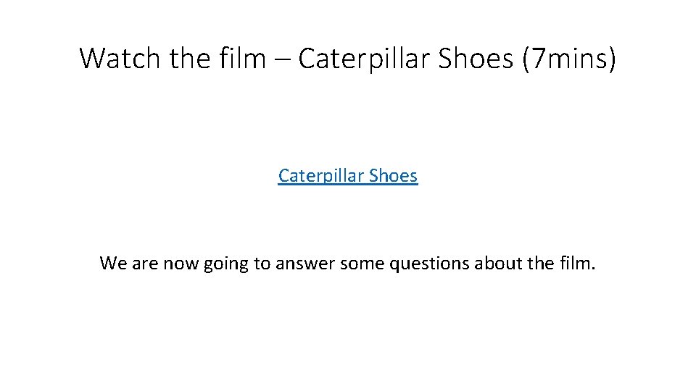This screenshot has height=391, width=696.
Task: Click the slide title text
Action: (348, 58)
